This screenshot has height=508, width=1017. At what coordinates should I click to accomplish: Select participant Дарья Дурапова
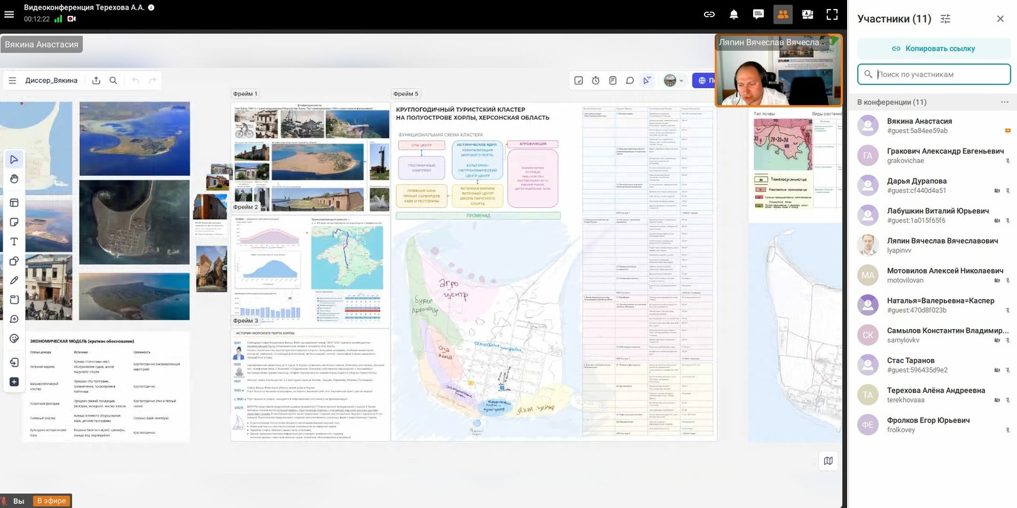click(x=933, y=185)
